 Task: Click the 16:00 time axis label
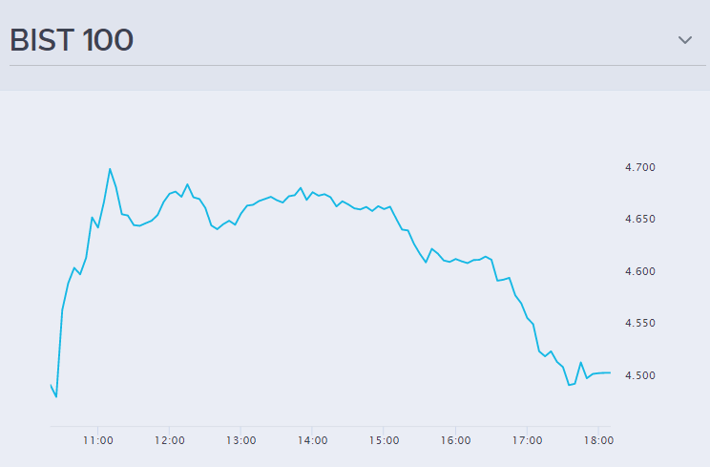455,440
